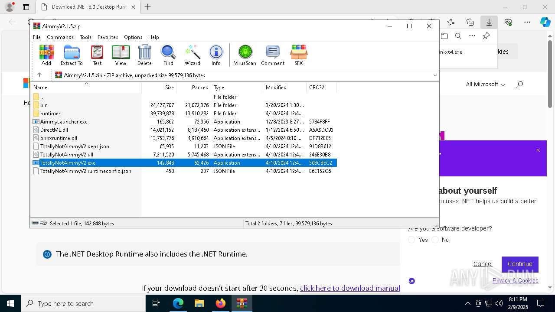Select the highlighted TotallyNotAimmyV2.exe row
The height and width of the screenshot is (312, 555).
[x=183, y=163]
